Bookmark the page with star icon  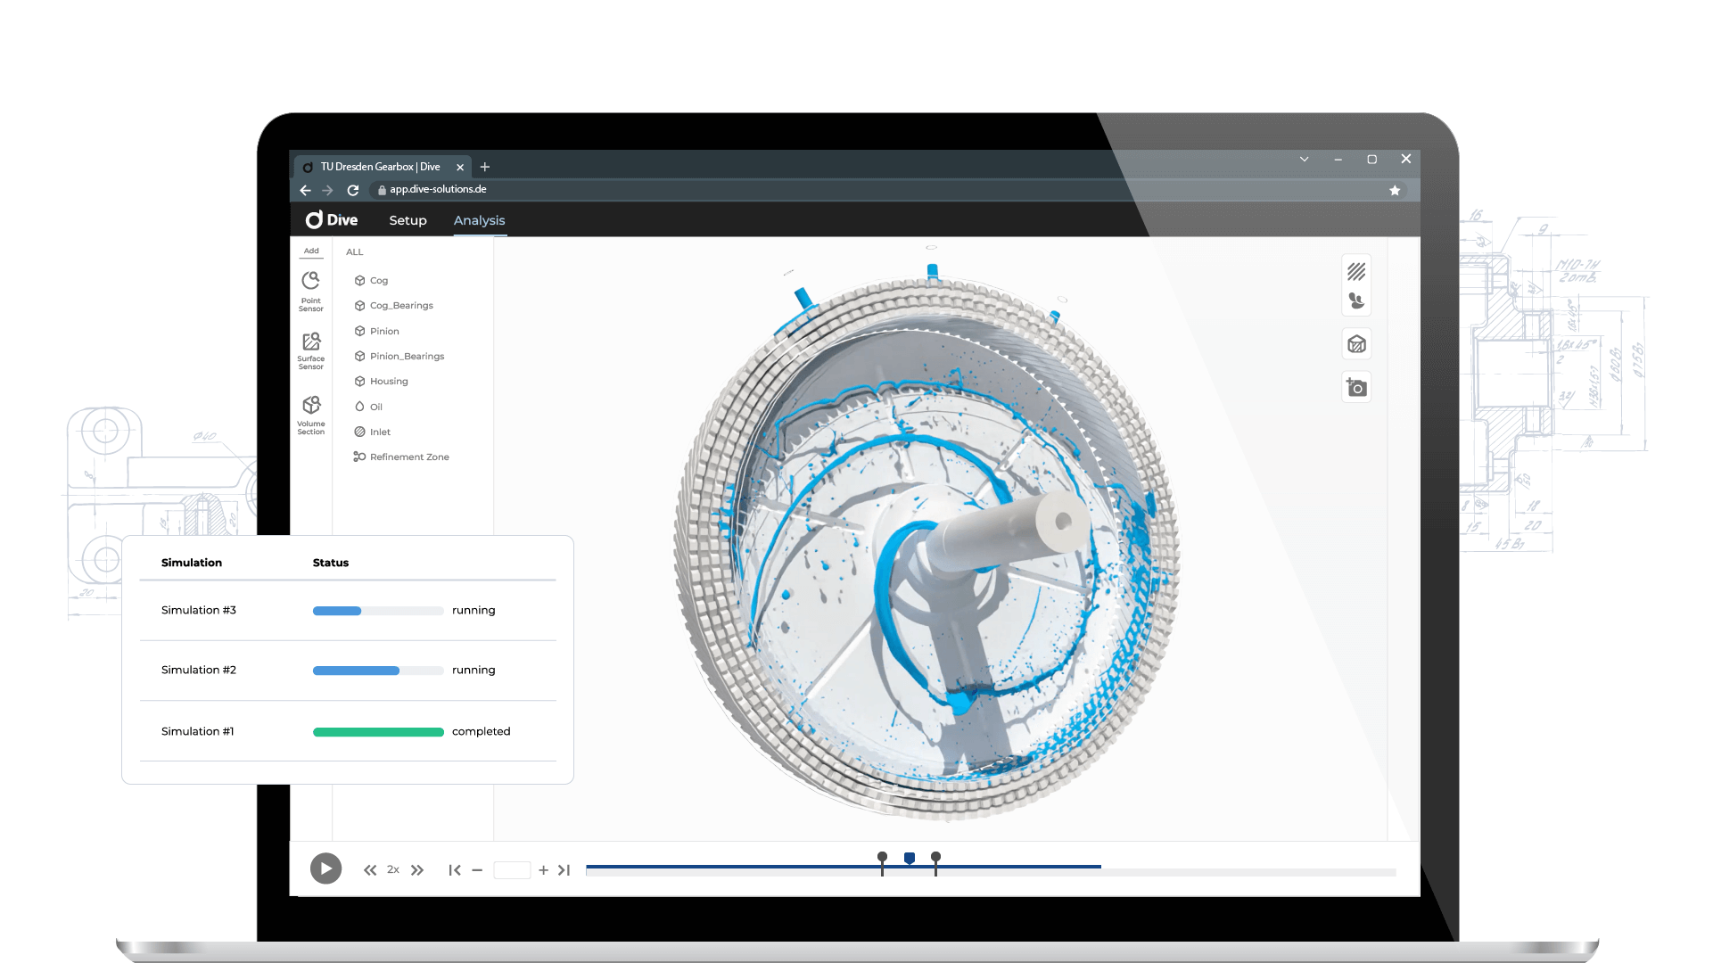click(x=1395, y=190)
